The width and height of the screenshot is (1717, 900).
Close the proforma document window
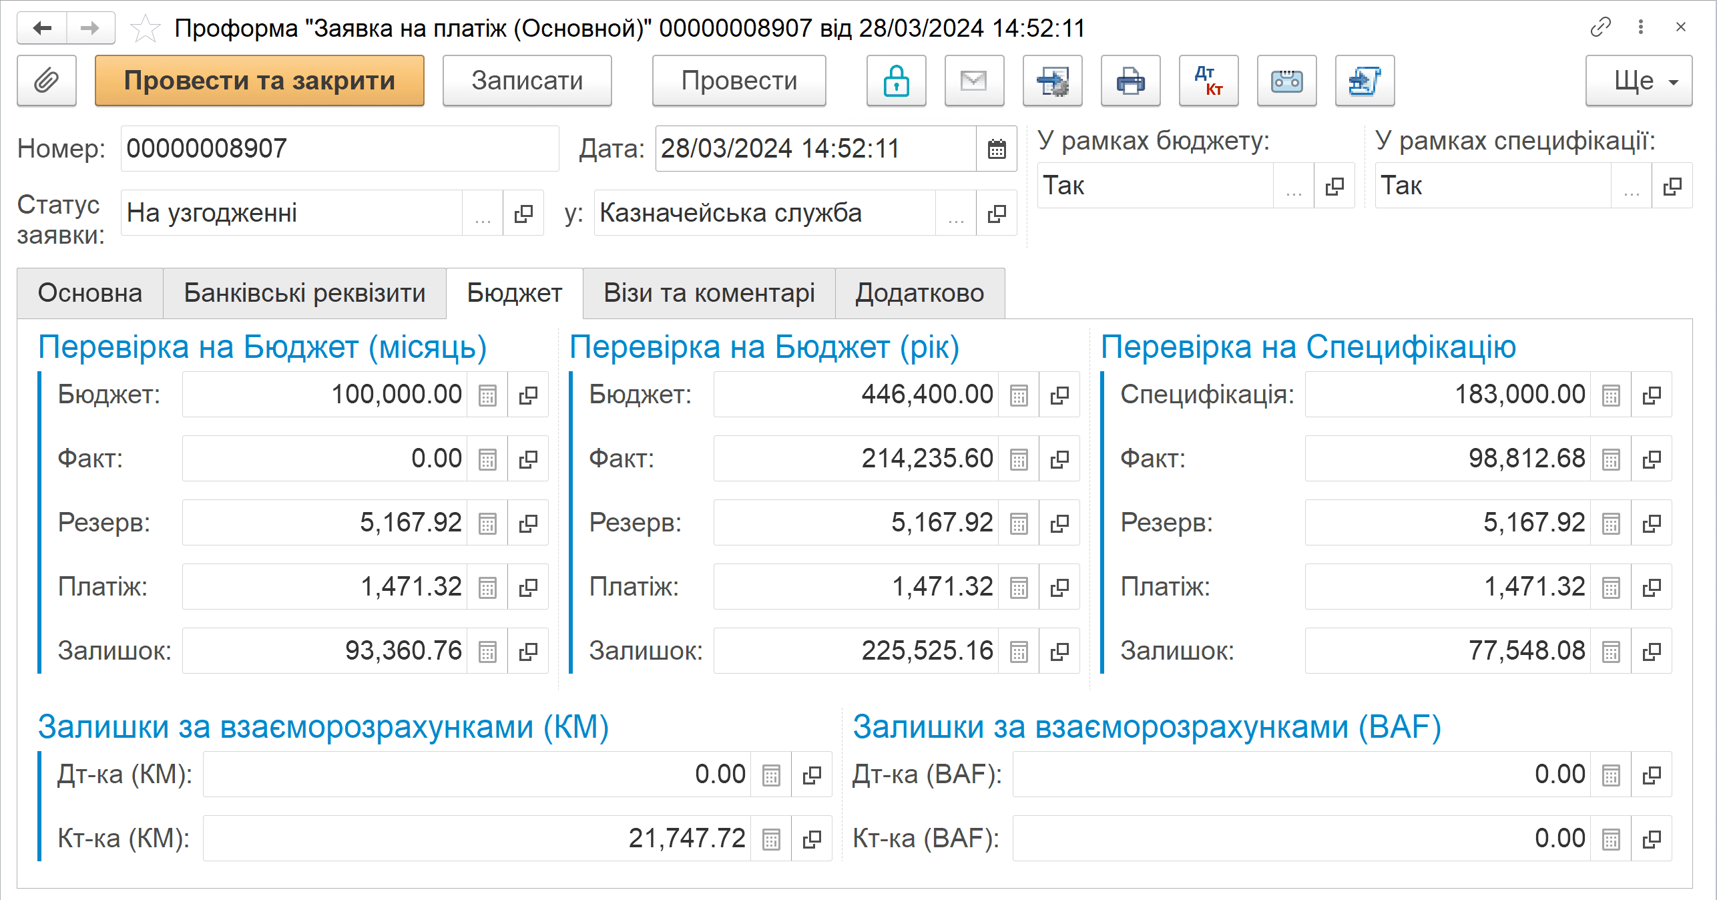click(1681, 27)
